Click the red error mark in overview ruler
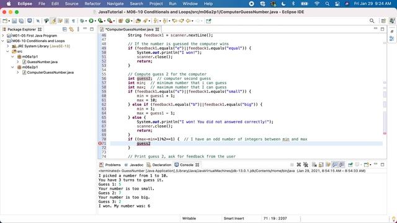 point(385,133)
